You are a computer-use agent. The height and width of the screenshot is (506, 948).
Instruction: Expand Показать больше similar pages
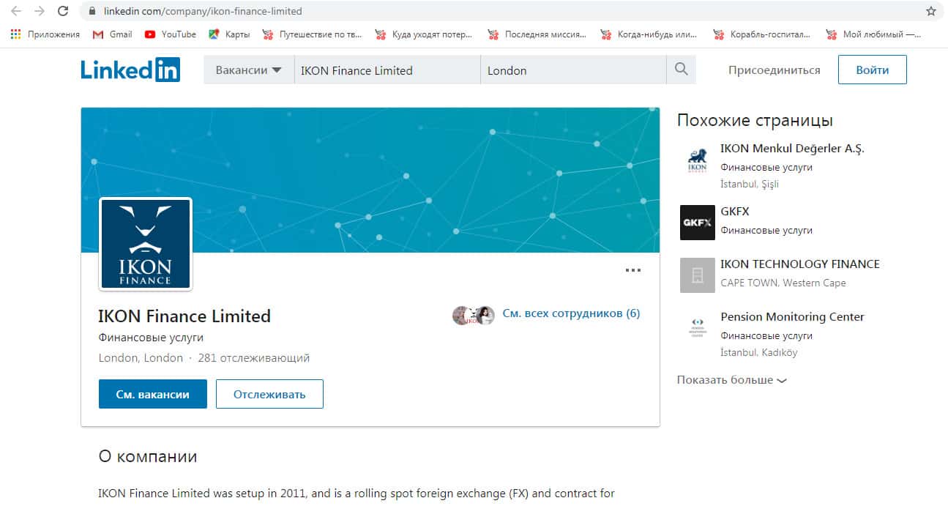pyautogui.click(x=732, y=380)
